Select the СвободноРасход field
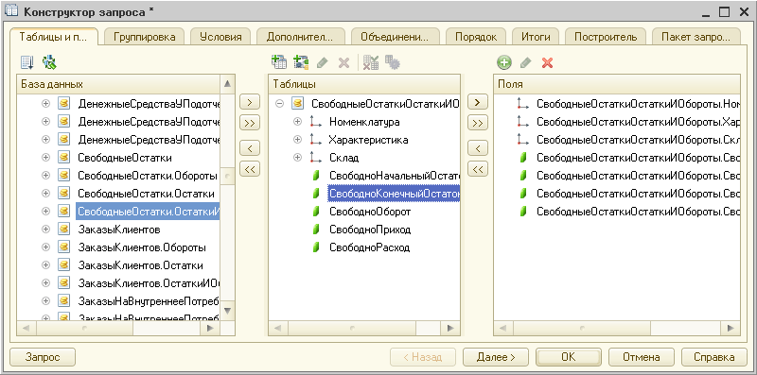 click(x=369, y=247)
